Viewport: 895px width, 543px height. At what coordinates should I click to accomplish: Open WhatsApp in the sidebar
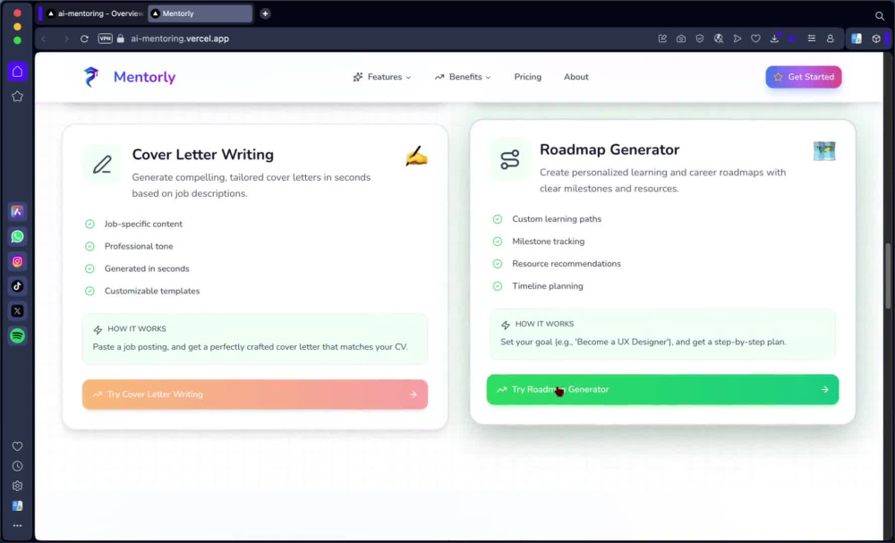click(x=18, y=237)
